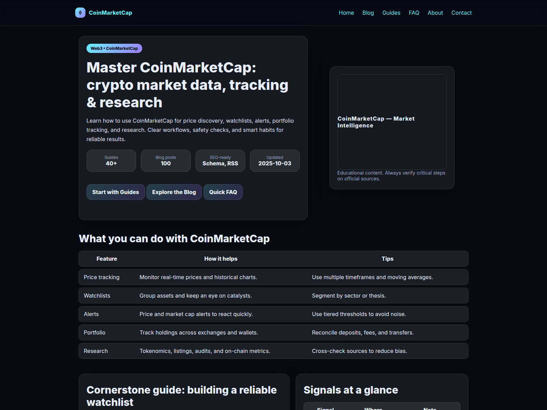Click the Explore the Blog button
Screen dimensions: 547x410
click(x=174, y=192)
